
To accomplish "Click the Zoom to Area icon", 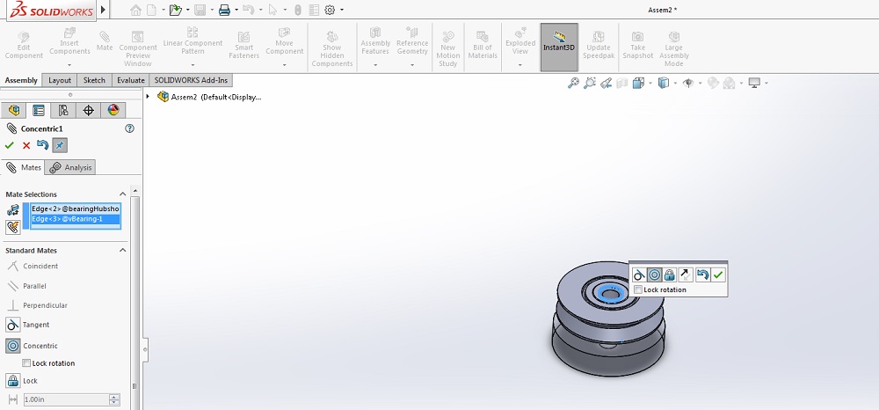I will (589, 83).
